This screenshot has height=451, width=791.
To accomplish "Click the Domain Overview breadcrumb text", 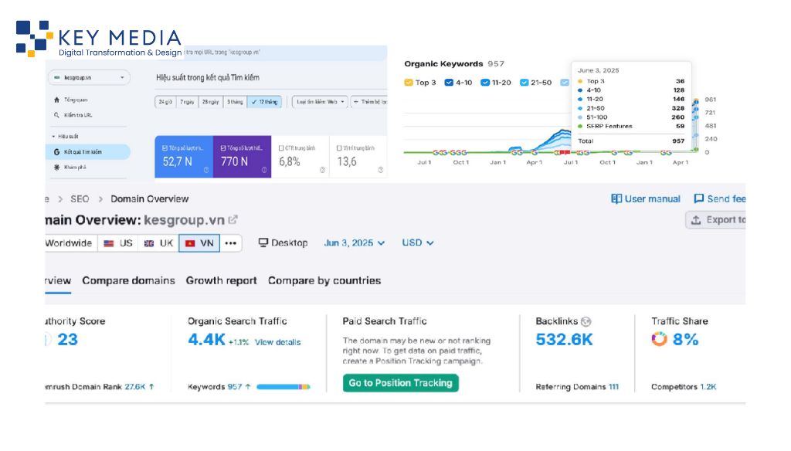I will pyautogui.click(x=149, y=198).
